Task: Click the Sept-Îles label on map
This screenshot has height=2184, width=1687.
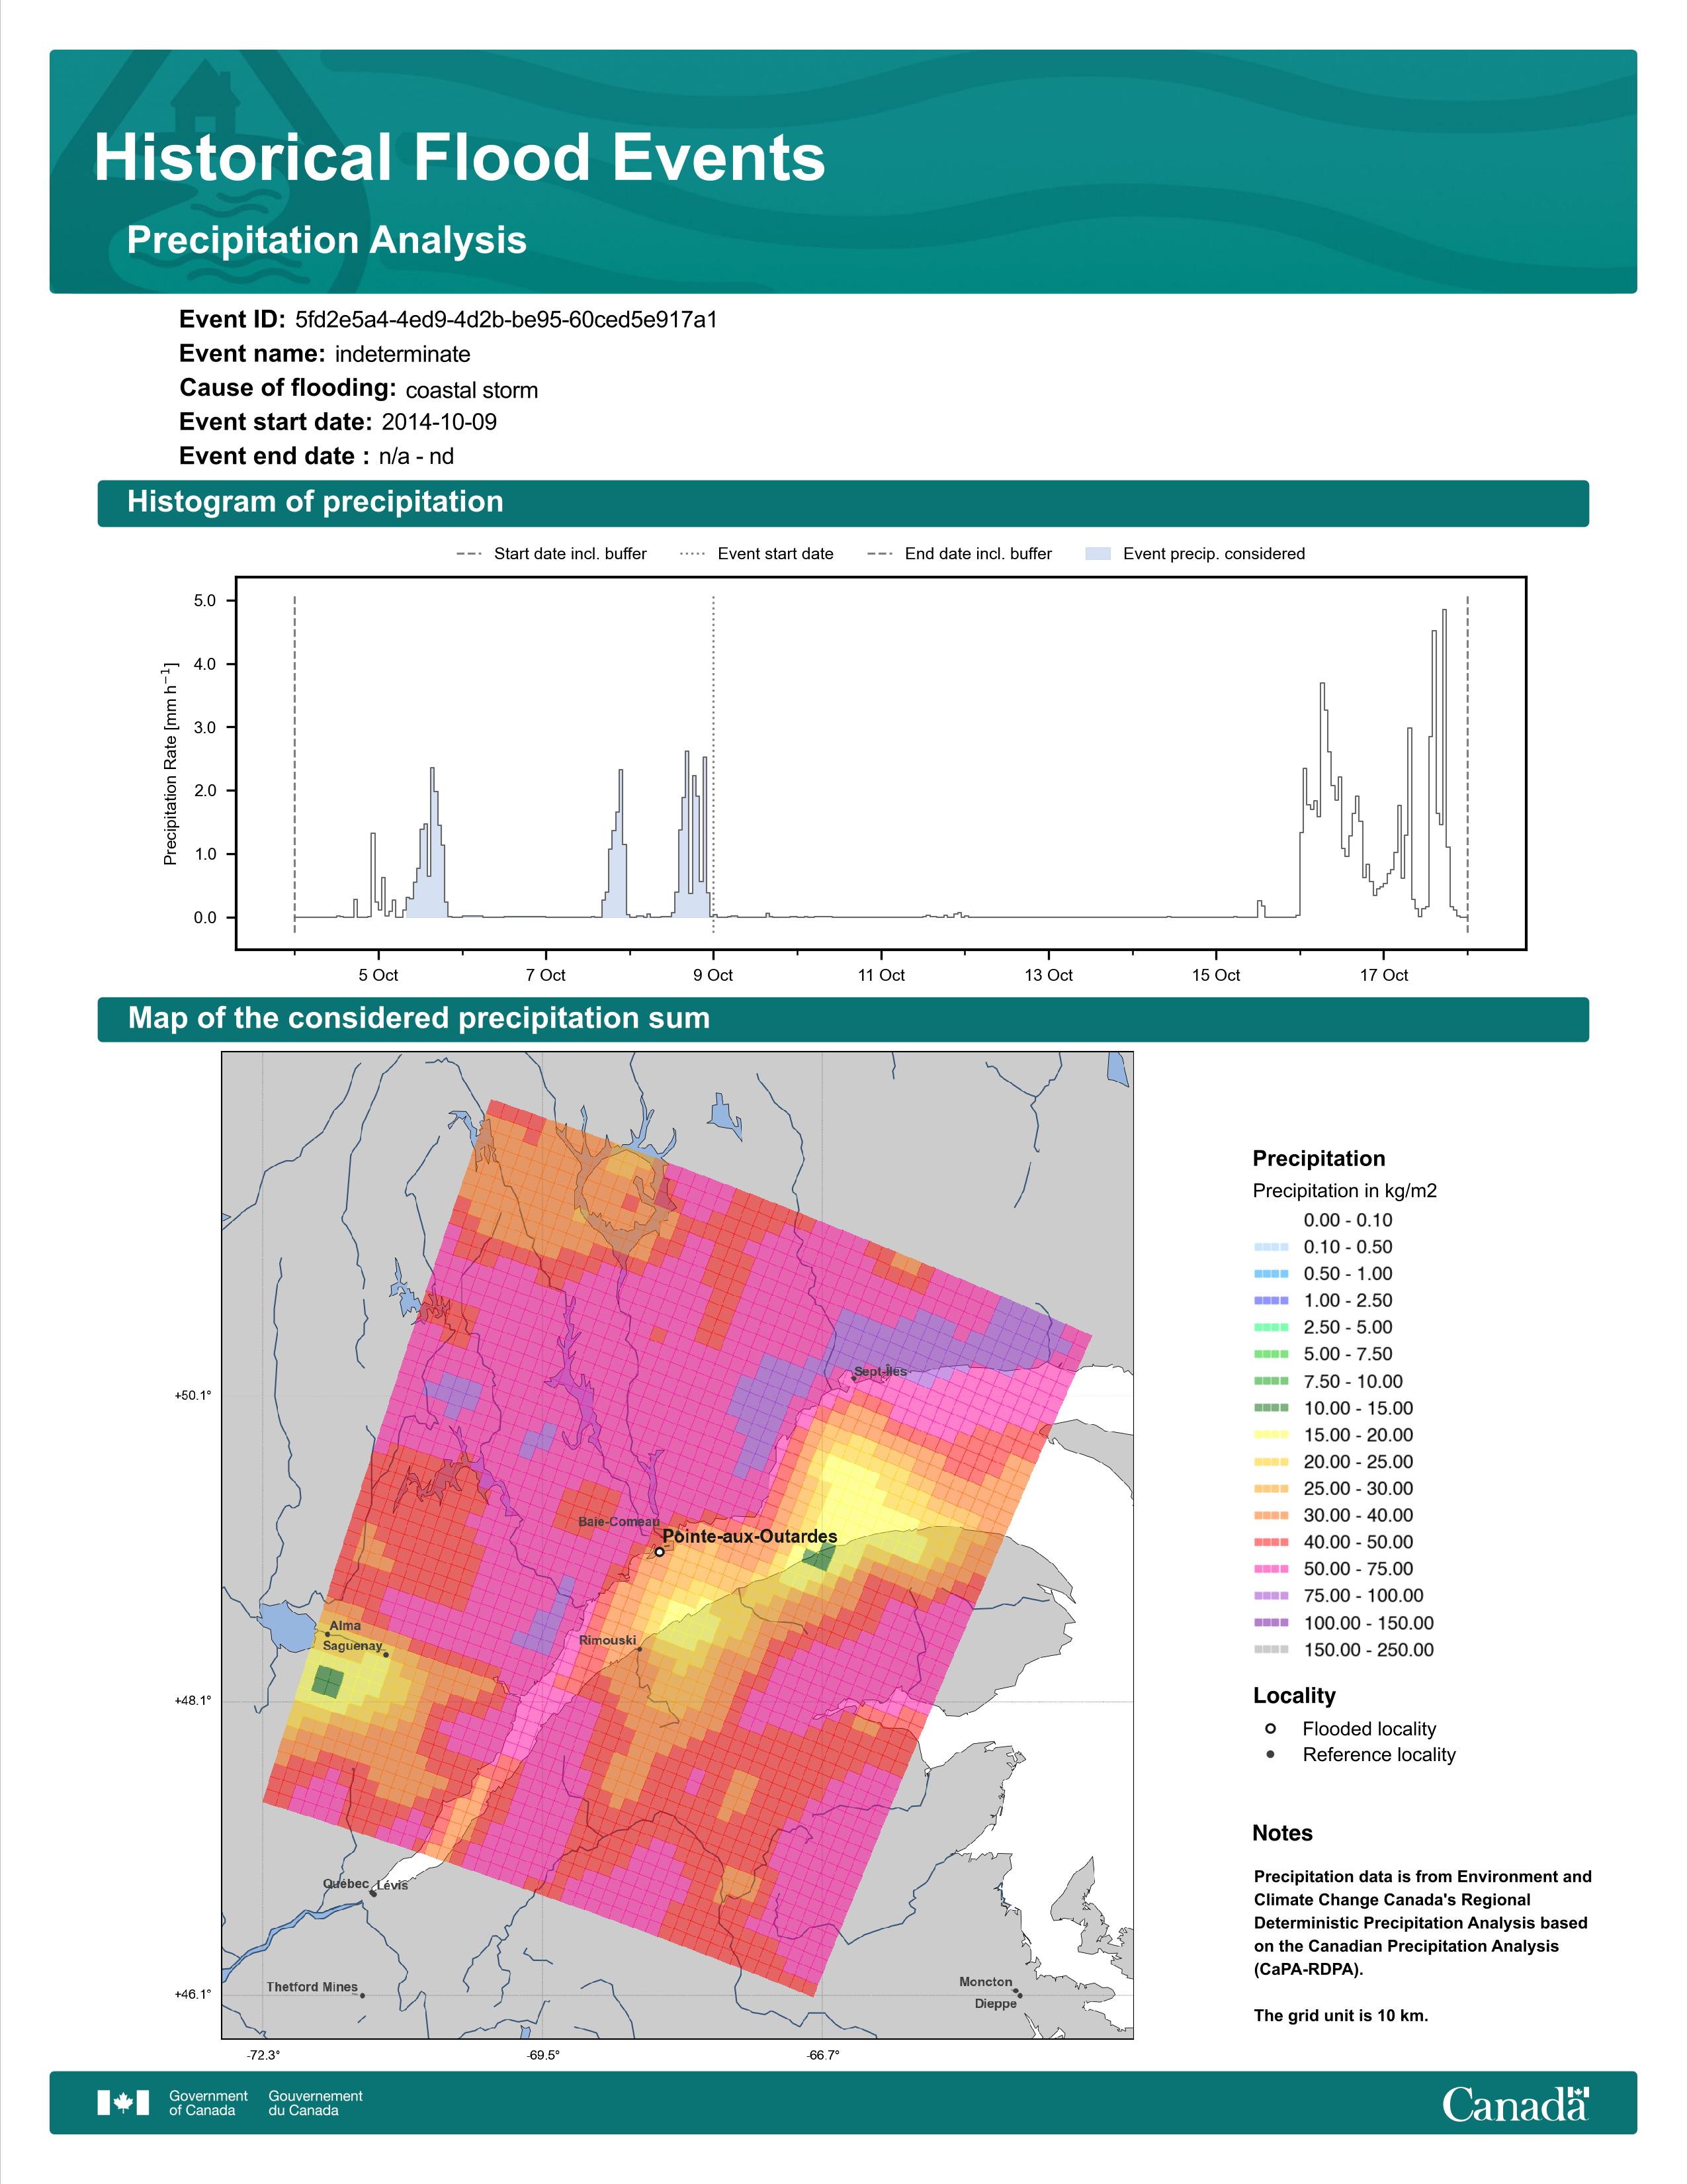Action: pos(881,1371)
